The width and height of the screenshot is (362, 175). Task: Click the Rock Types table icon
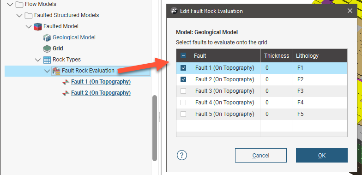click(47, 60)
